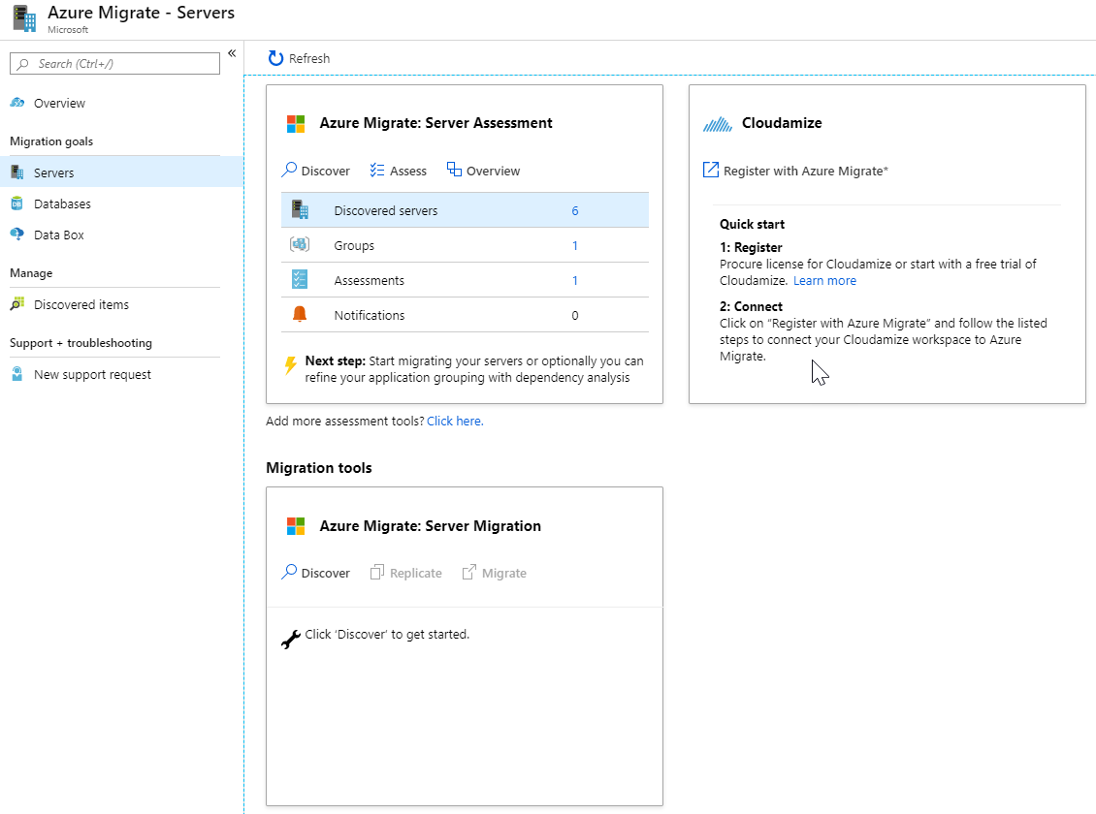Click the Refresh icon on the toolbar
Image resolution: width=1096 pixels, height=814 pixels.
[275, 58]
